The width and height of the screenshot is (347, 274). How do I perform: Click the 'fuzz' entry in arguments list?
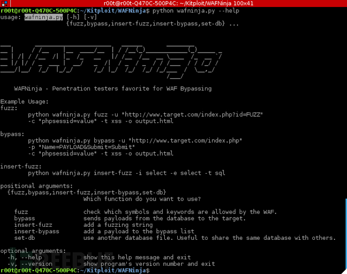21,212
